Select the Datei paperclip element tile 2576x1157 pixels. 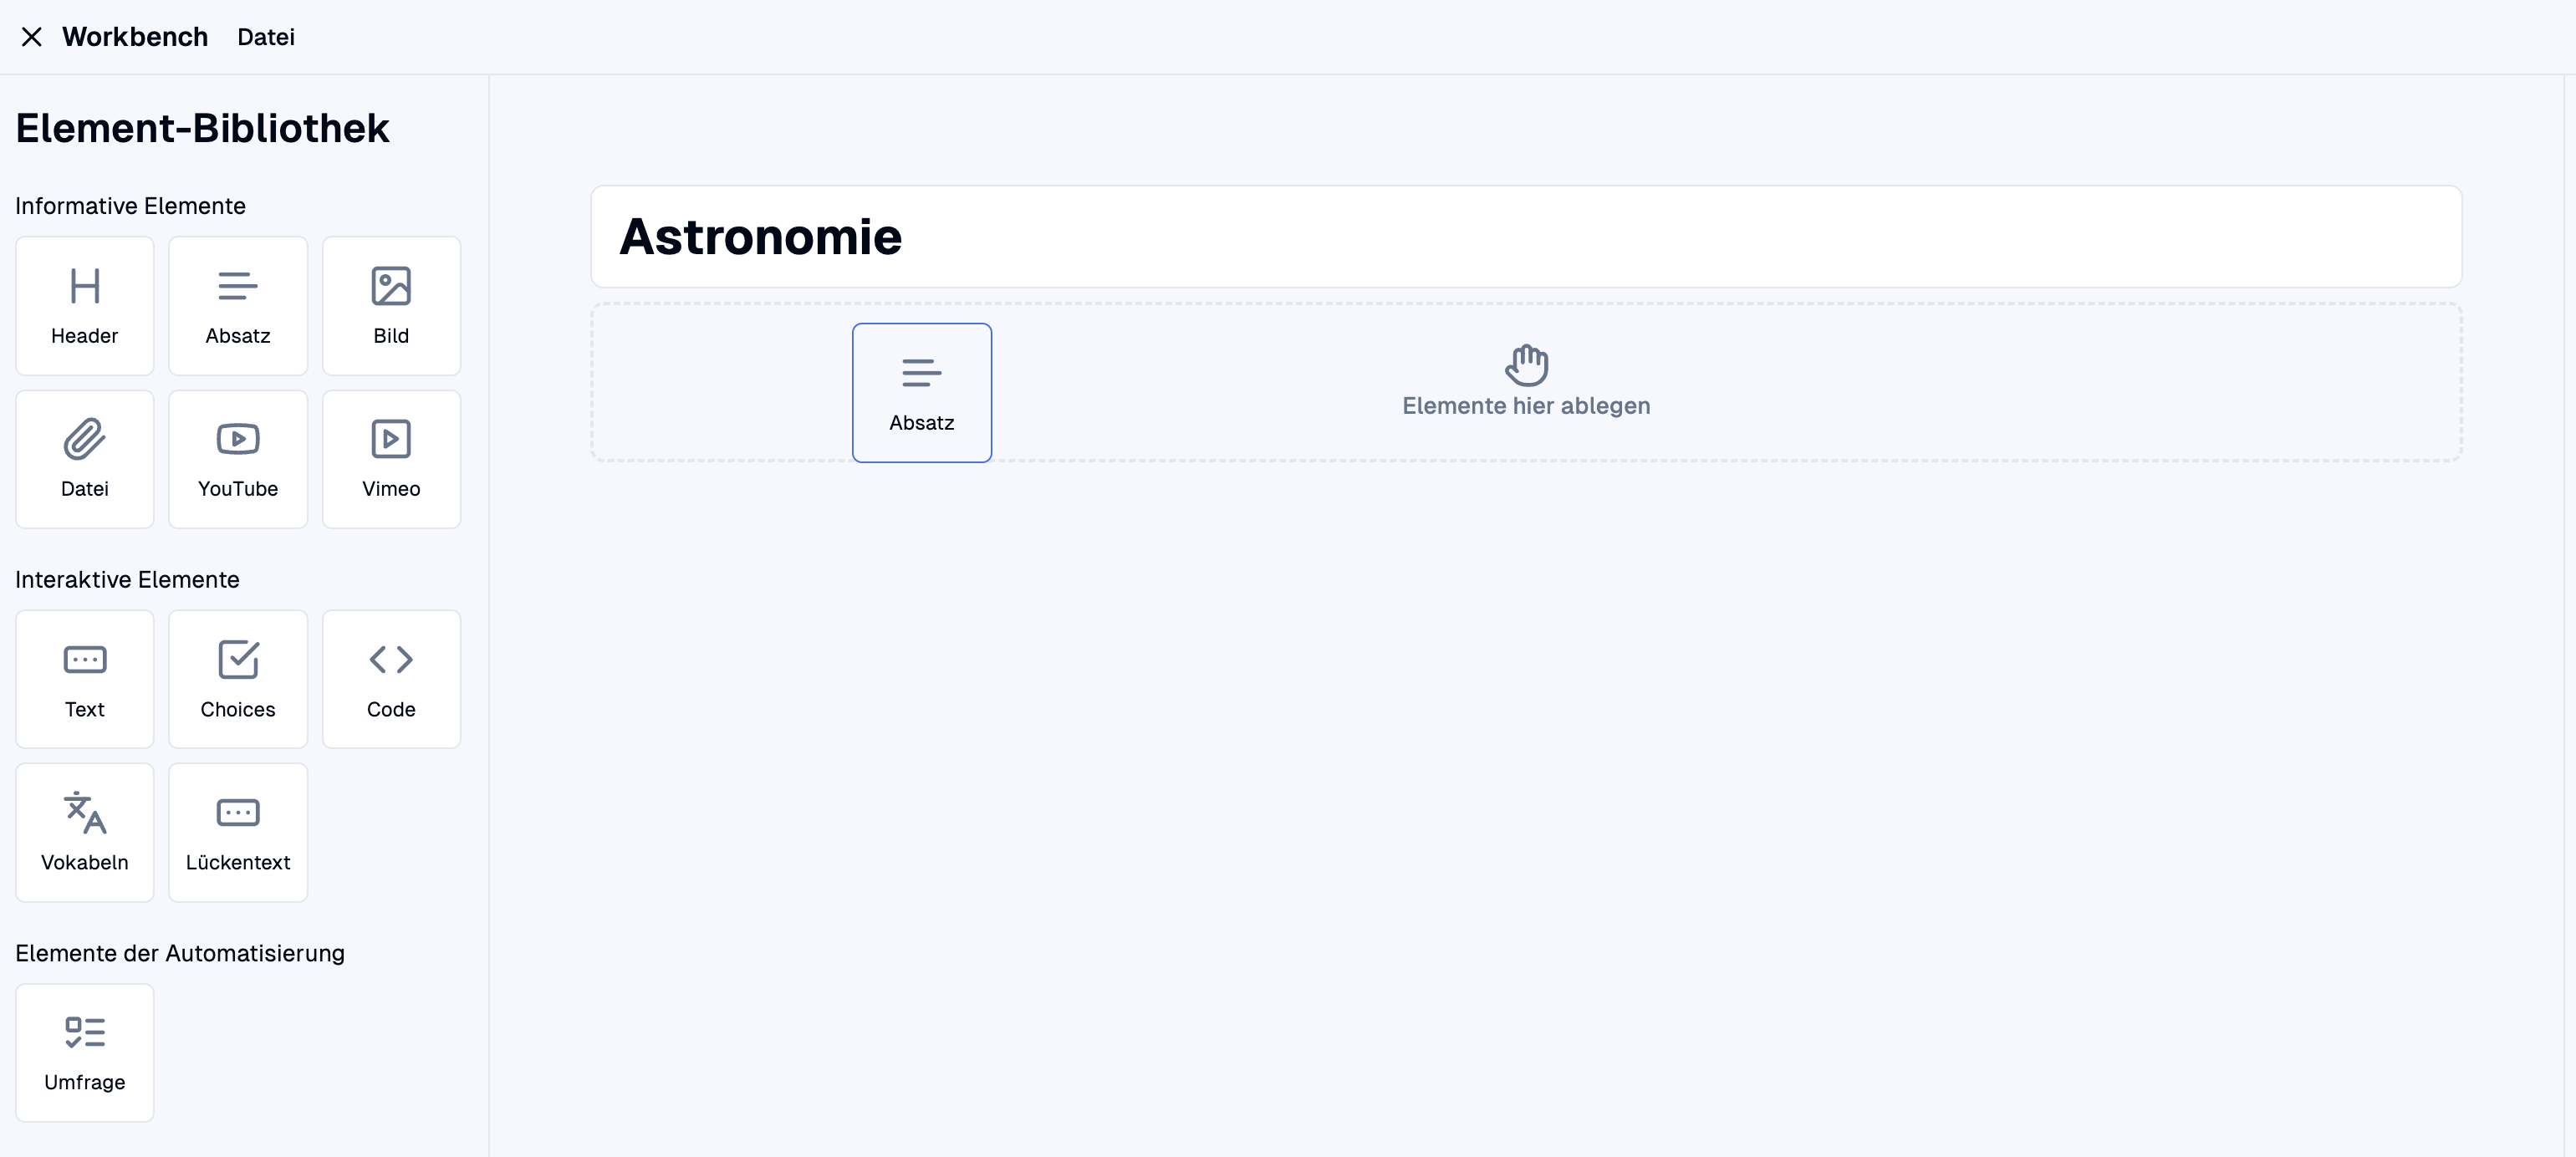(x=85, y=459)
